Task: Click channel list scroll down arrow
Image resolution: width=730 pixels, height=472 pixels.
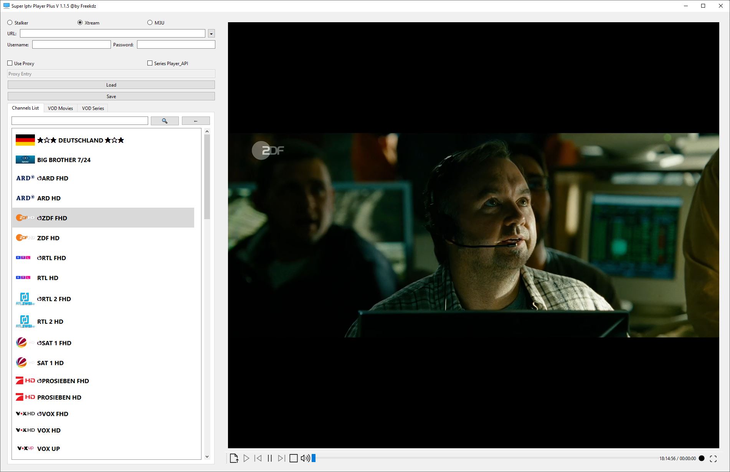Action: coord(207,456)
